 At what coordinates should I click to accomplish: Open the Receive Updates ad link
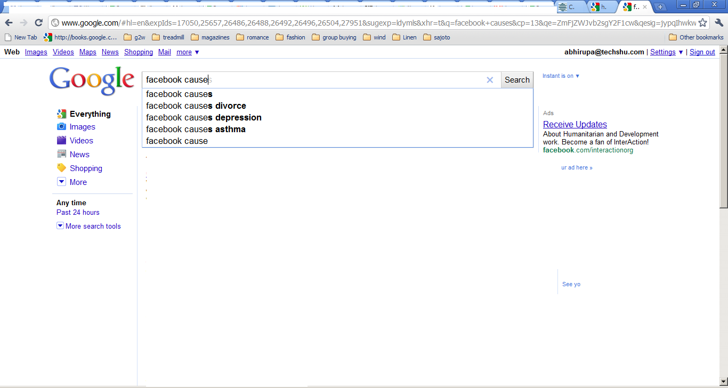coord(575,124)
